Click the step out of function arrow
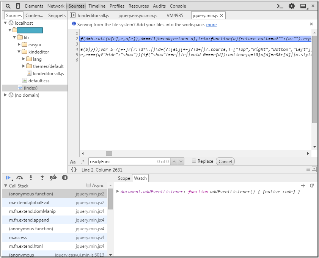The height and width of the screenshot is (258, 319). pyautogui.click(x=42, y=178)
